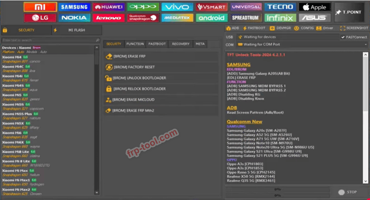Run [BROM] ERASE FRP

[161, 56]
